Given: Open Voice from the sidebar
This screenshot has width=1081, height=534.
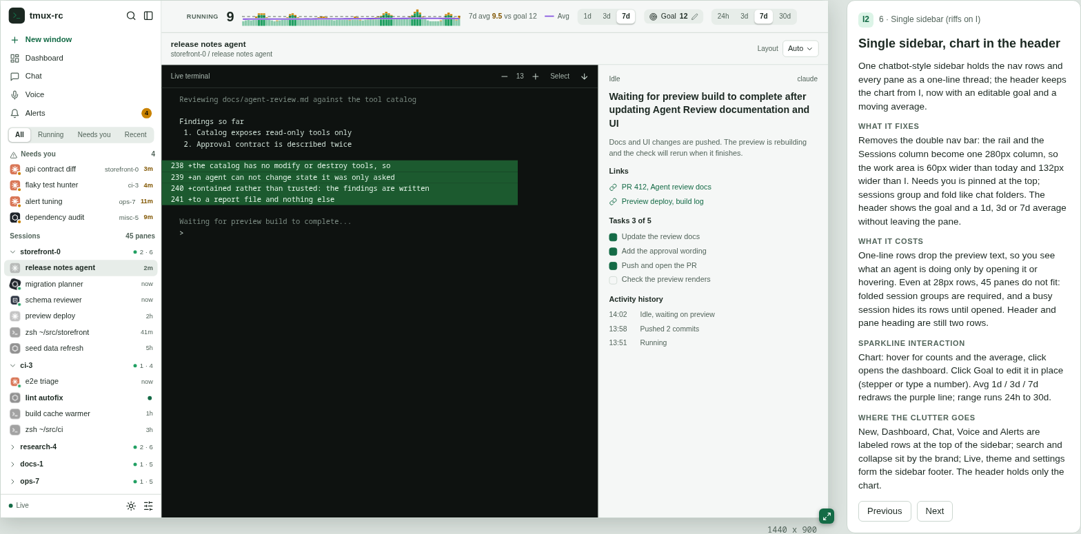Looking at the screenshot, I should (x=81, y=94).
